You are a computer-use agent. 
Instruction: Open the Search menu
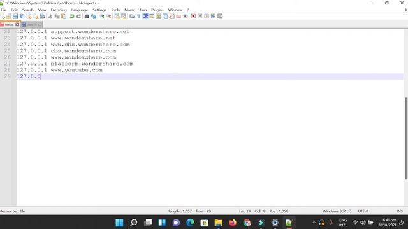[28, 10]
